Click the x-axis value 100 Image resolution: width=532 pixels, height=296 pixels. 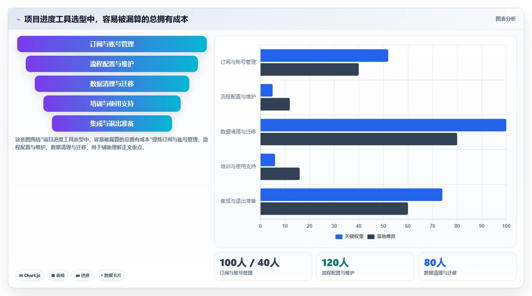(x=506, y=226)
